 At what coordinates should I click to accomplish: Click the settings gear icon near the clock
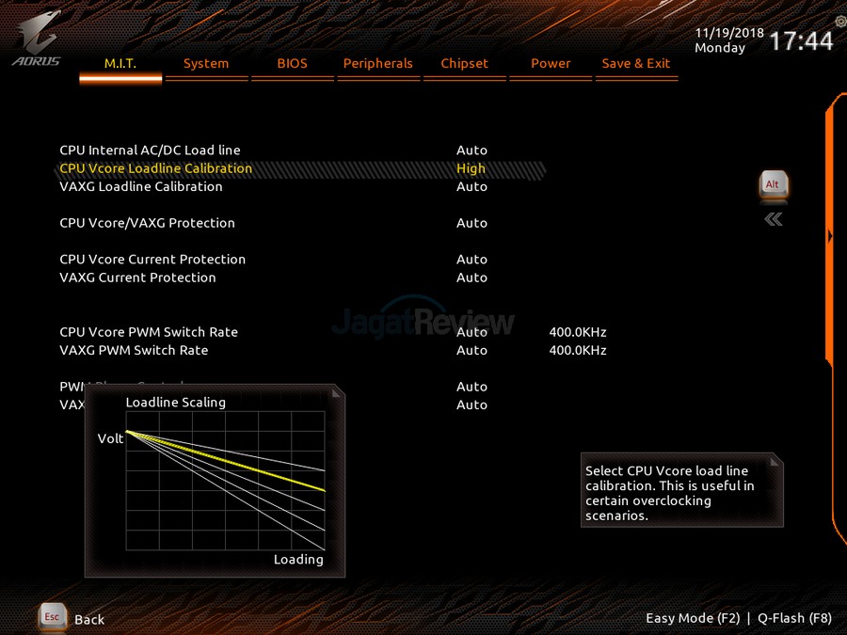point(839,21)
